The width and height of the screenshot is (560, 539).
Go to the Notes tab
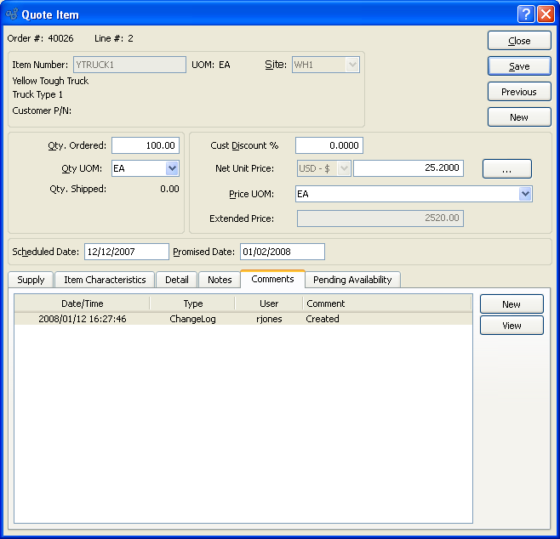point(220,280)
